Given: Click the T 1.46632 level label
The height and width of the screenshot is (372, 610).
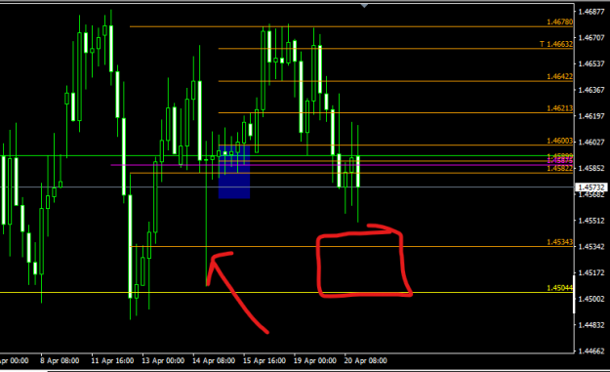Looking at the screenshot, I should 556,44.
